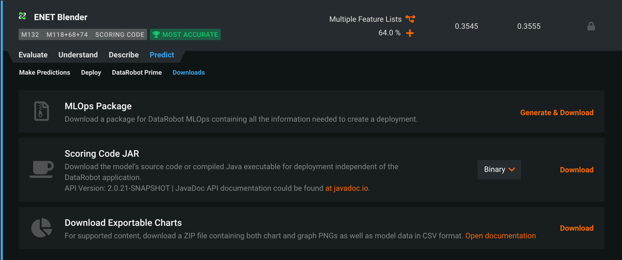The height and width of the screenshot is (260, 622).
Task: Download the Exportable Charts ZIP
Action: click(x=577, y=228)
